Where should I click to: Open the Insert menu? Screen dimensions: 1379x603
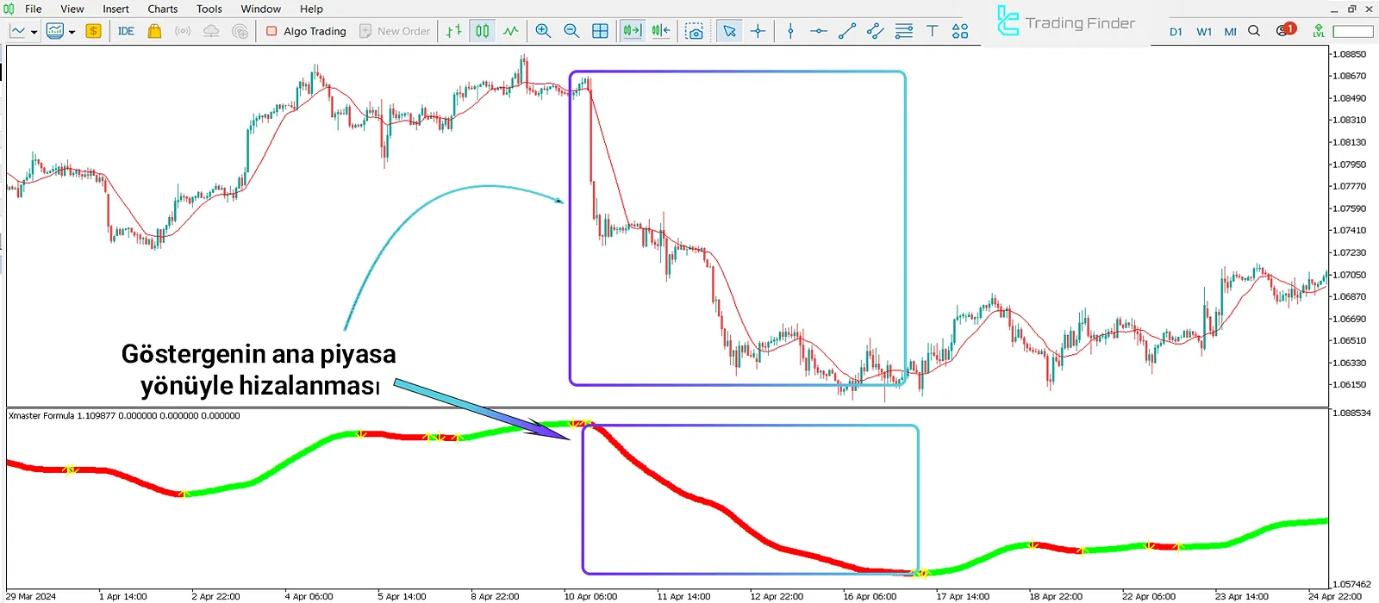(x=115, y=9)
